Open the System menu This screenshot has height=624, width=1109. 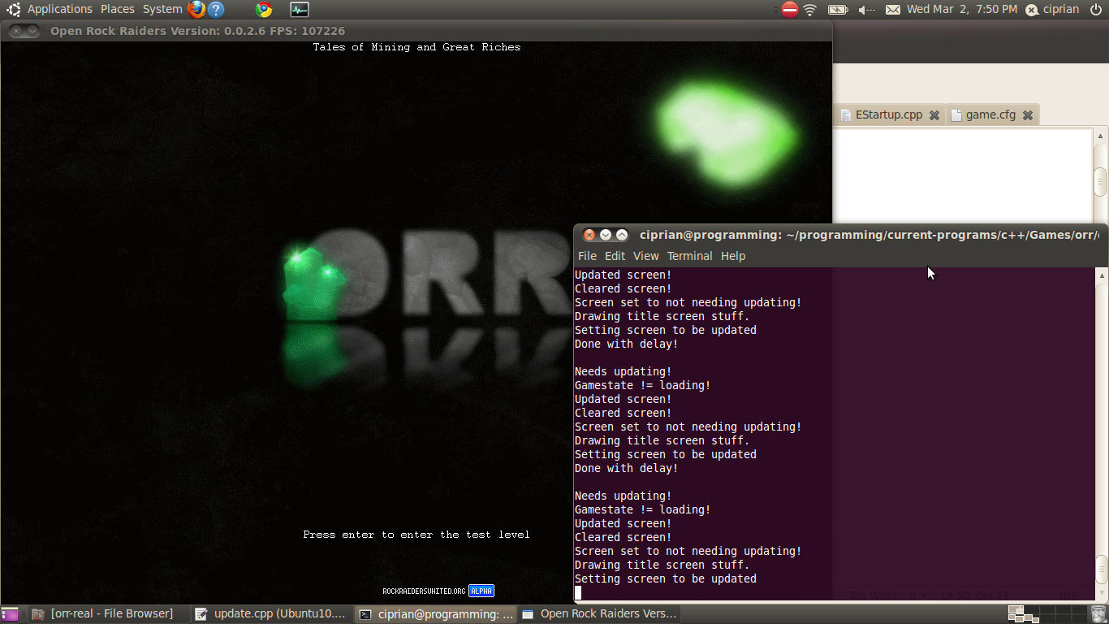[162, 9]
